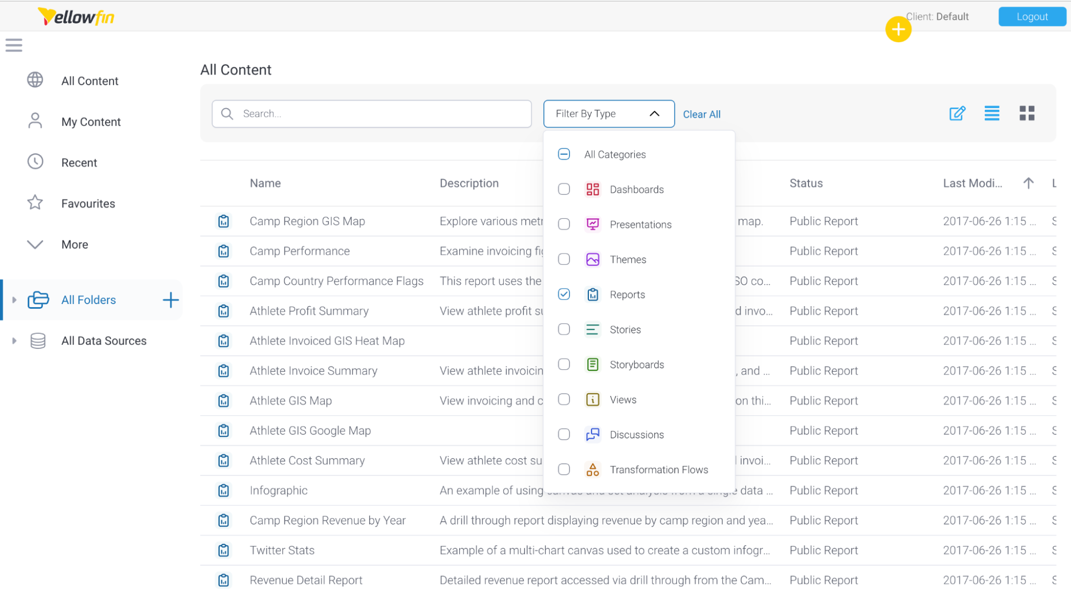Screen dimensions: 1071x601
Task: Select the Recent sidebar icon
Action: [x=35, y=162]
